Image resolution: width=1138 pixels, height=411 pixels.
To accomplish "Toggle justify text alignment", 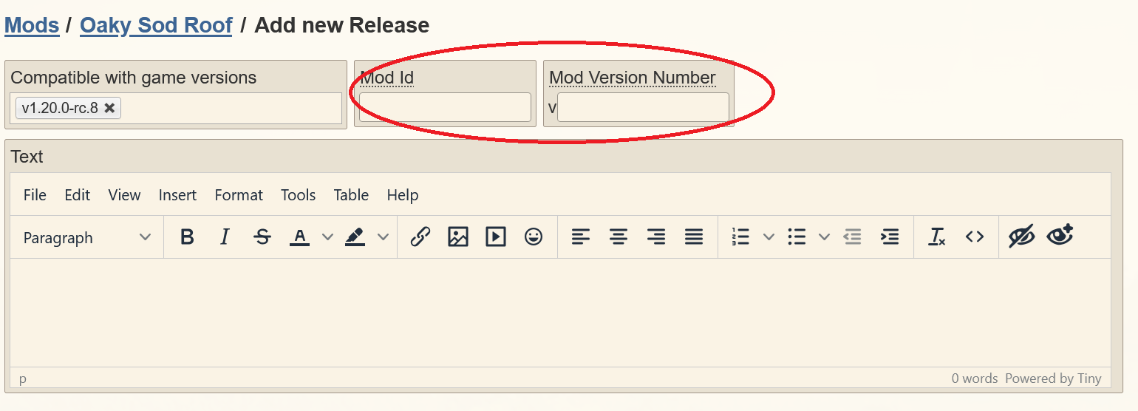I will tap(693, 237).
